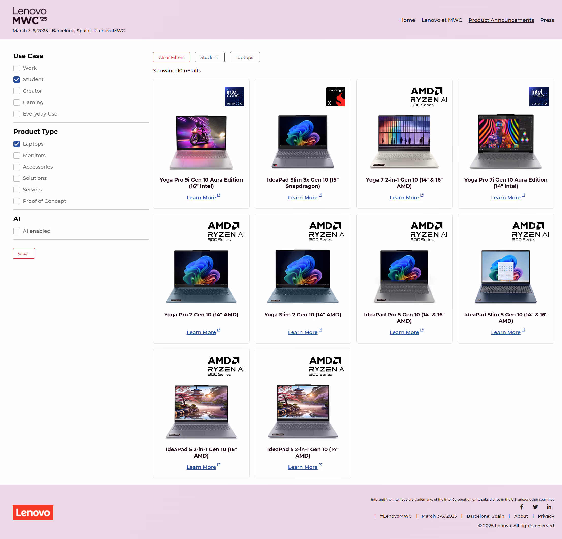Open Product Announcements nav item
Screen dimensions: 562x539
[501, 20]
